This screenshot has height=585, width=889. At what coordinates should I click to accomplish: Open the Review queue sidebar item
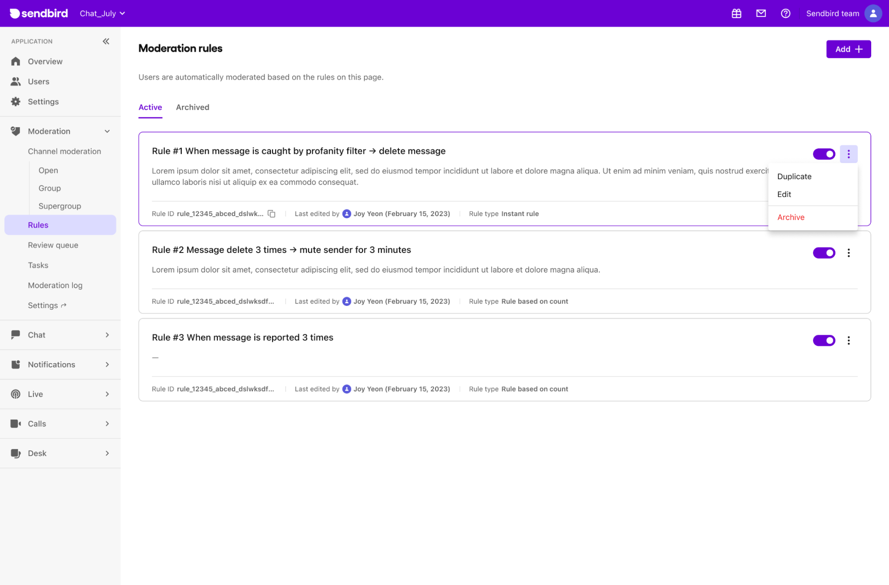click(x=52, y=245)
